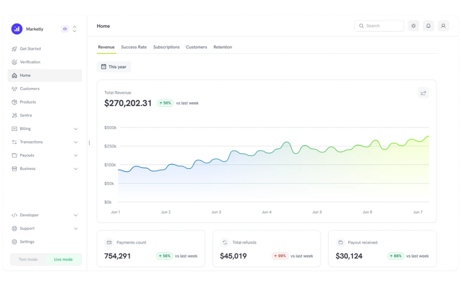
Task: Open the profile account menu
Action: (x=443, y=26)
